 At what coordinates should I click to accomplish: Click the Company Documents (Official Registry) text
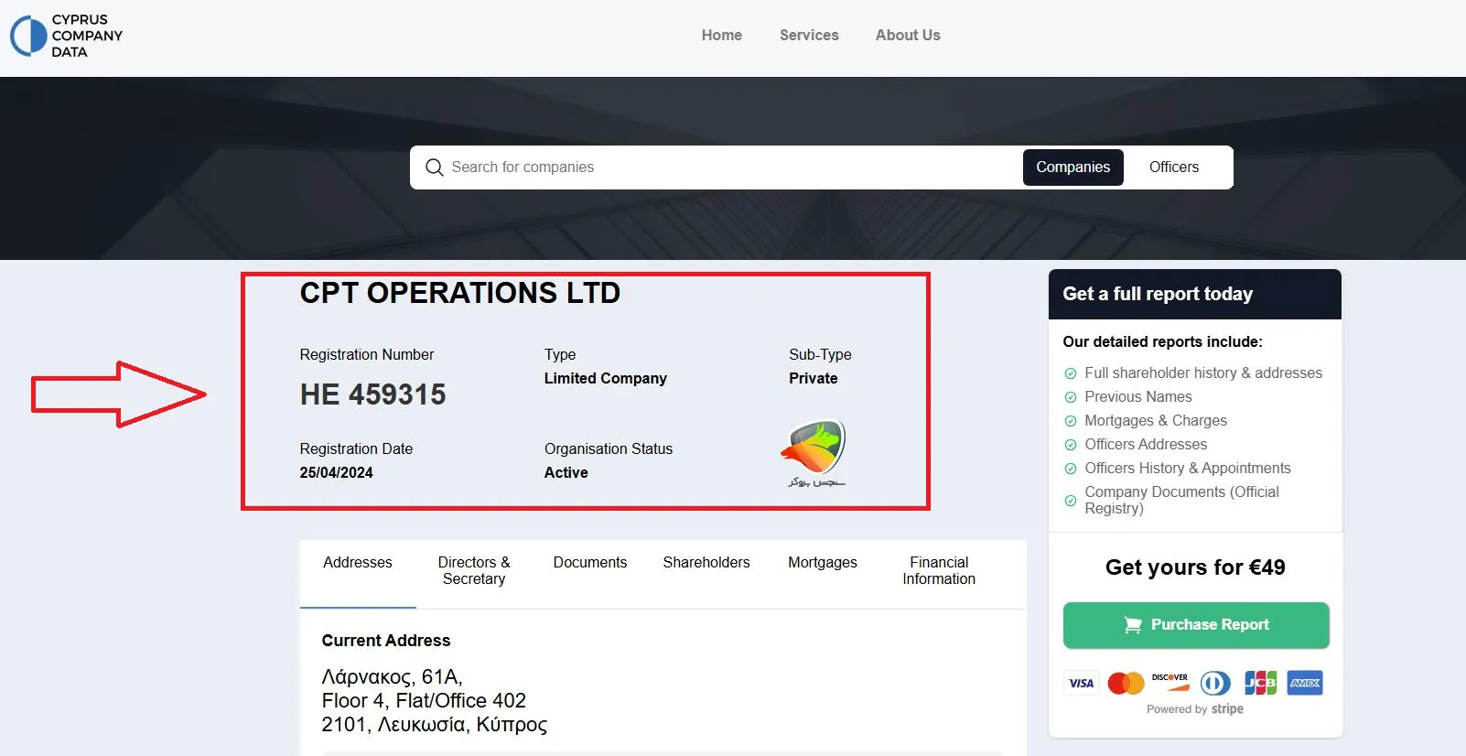pyautogui.click(x=1182, y=501)
